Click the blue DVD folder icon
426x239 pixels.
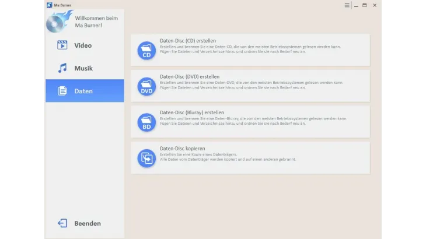click(146, 87)
